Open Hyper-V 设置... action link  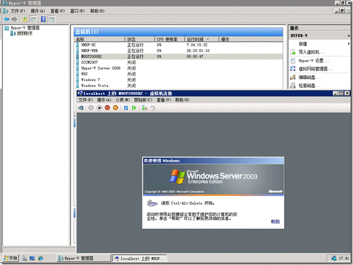[x=313, y=61]
